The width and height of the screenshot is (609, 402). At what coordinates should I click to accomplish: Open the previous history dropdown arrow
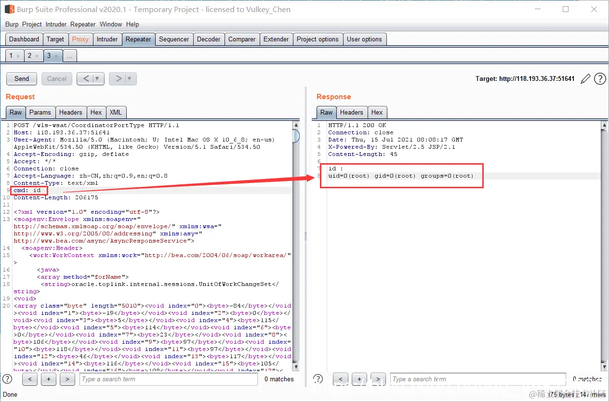tap(98, 78)
